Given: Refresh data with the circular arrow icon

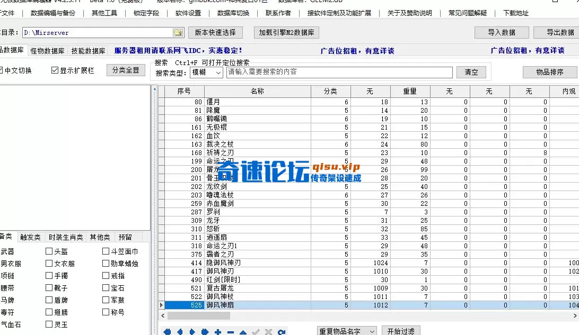Looking at the screenshot, I should tap(281, 331).
